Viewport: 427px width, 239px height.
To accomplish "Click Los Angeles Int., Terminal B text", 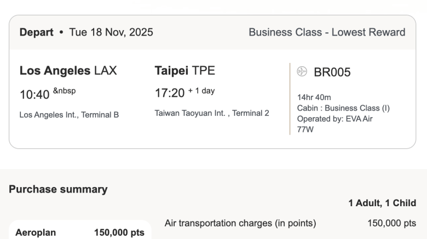I will (x=69, y=115).
